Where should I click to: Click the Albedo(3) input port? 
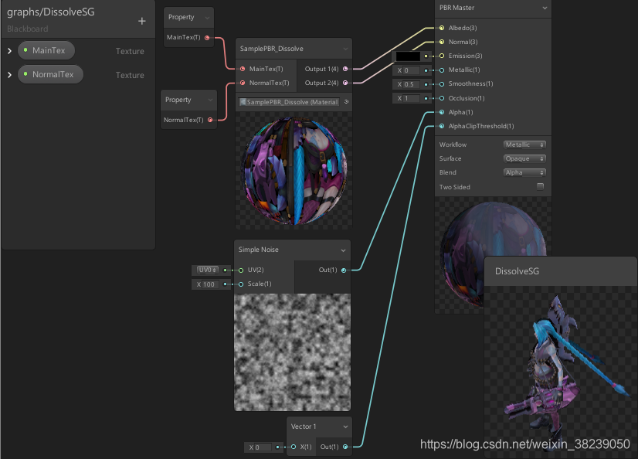click(442, 28)
